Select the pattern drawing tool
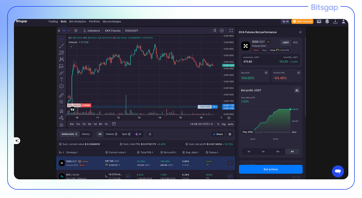The image size is (362, 198). click(62, 59)
